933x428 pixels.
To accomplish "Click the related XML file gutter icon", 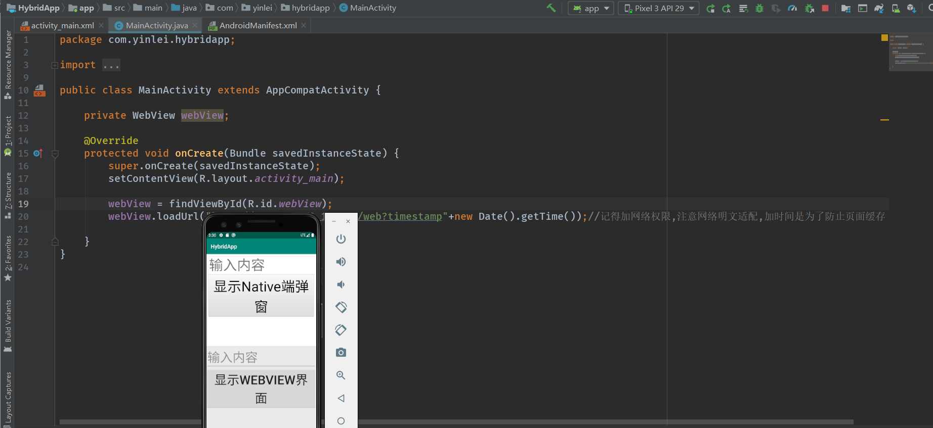I will (39, 90).
